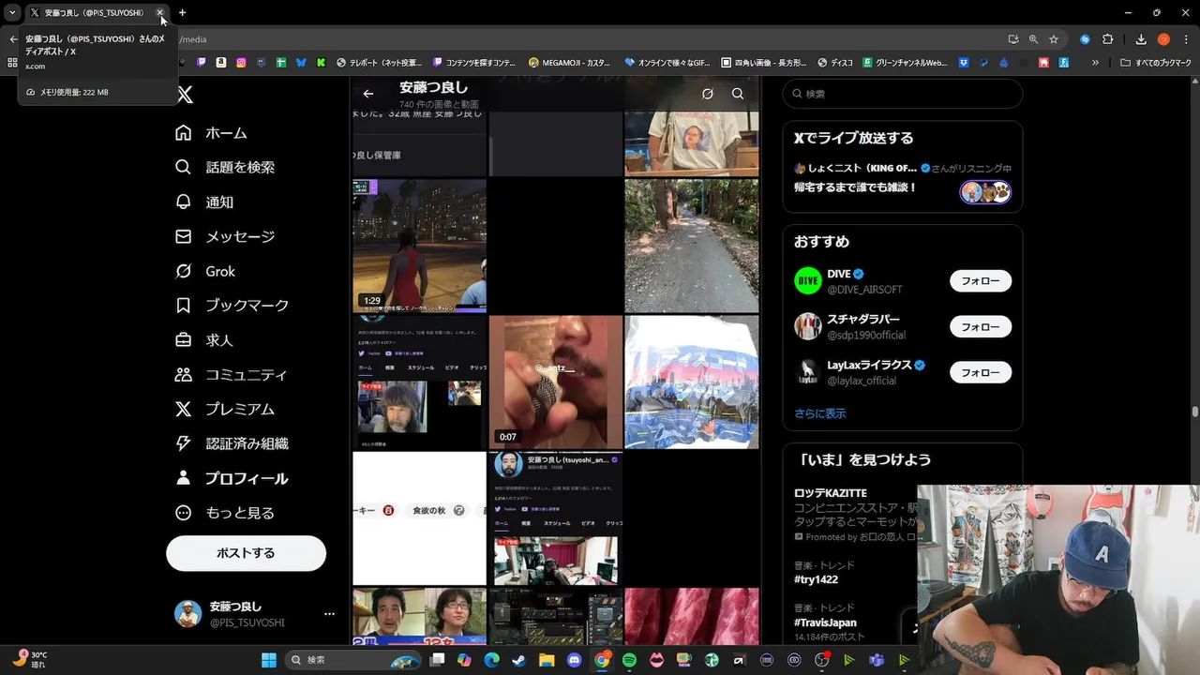Open the tab search dropdown
This screenshot has width=1200, height=675.
pyautogui.click(x=12, y=12)
